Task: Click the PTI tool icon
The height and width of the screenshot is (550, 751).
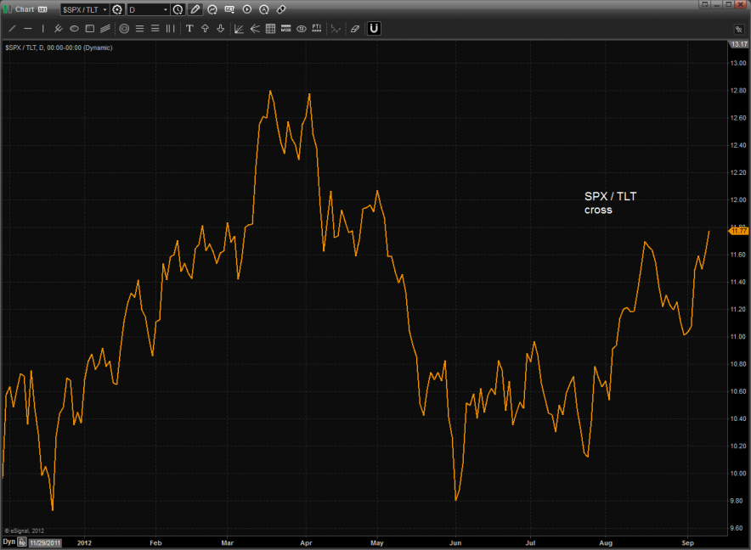Action: (317, 29)
